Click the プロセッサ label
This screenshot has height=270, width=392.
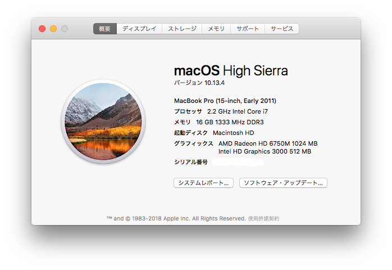coord(188,111)
